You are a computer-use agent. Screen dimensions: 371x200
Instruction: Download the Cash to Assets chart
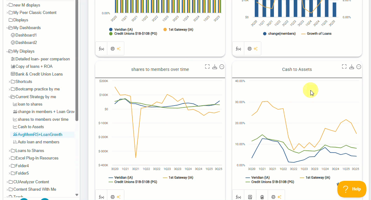coord(352,67)
